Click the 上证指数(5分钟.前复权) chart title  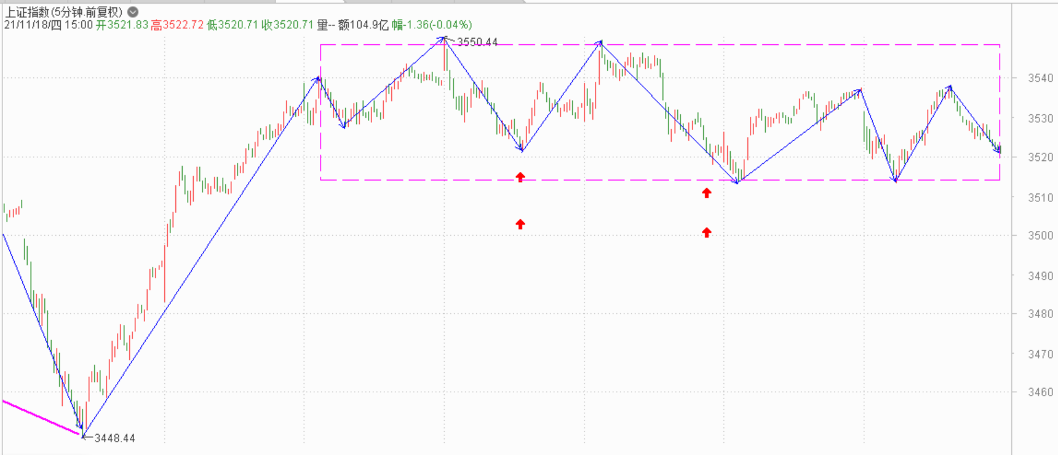[63, 12]
